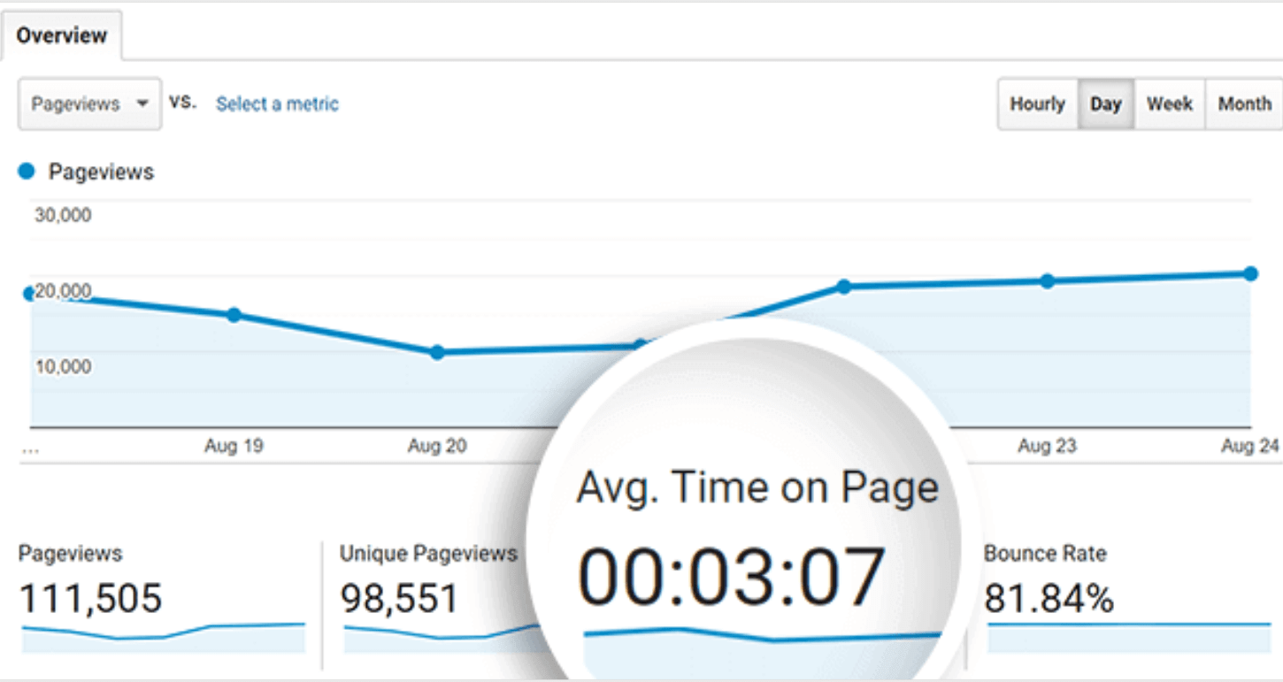
Task: Click the Aug 20 data point
Action: pos(437,352)
